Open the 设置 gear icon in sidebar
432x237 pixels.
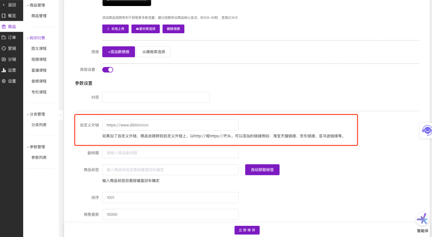click(4, 81)
